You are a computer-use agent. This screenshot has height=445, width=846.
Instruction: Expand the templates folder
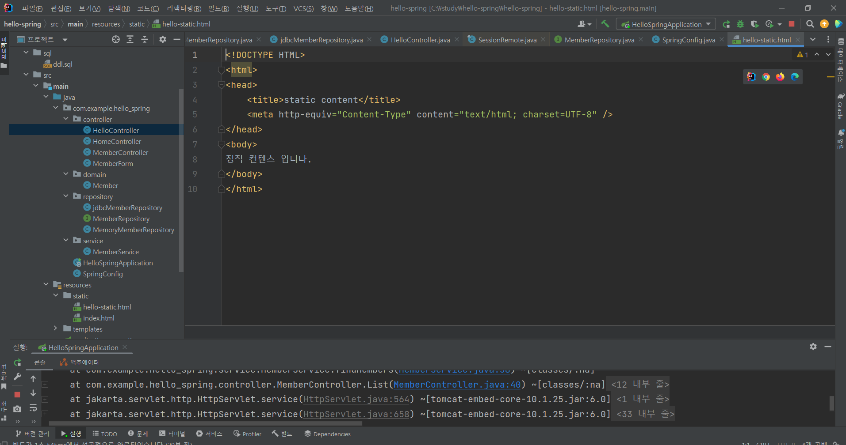[55, 328]
